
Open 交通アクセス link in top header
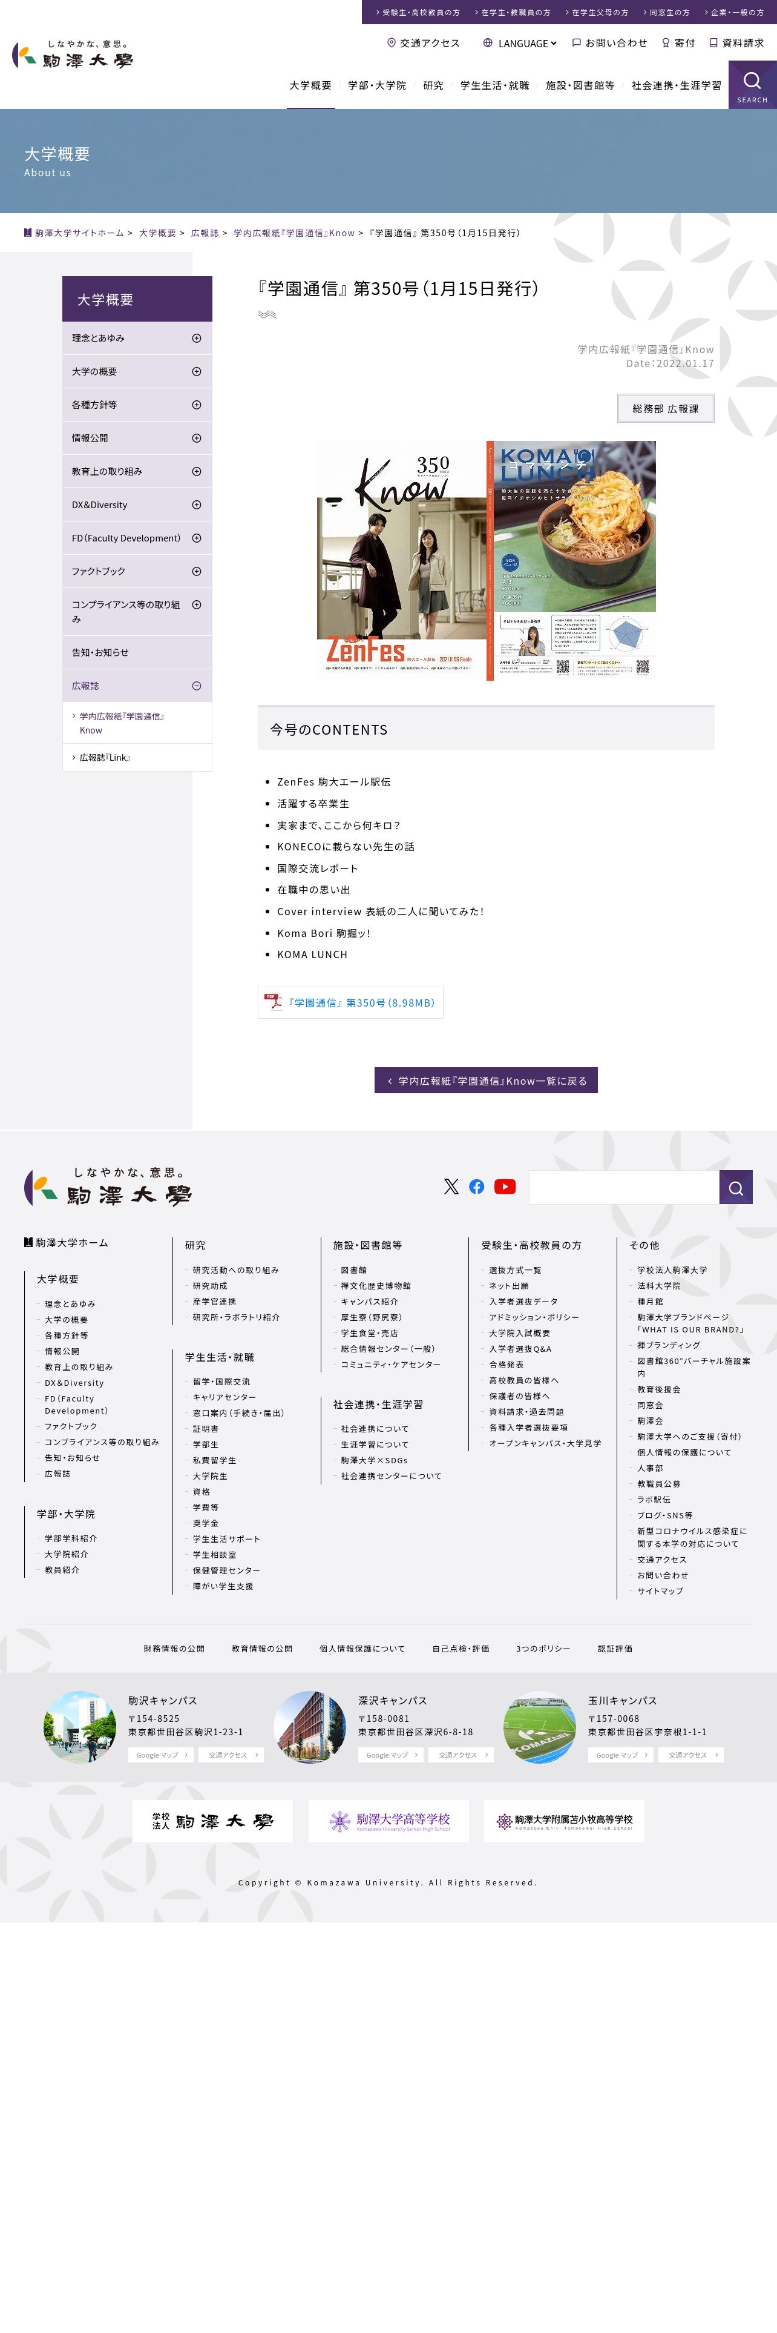point(424,42)
